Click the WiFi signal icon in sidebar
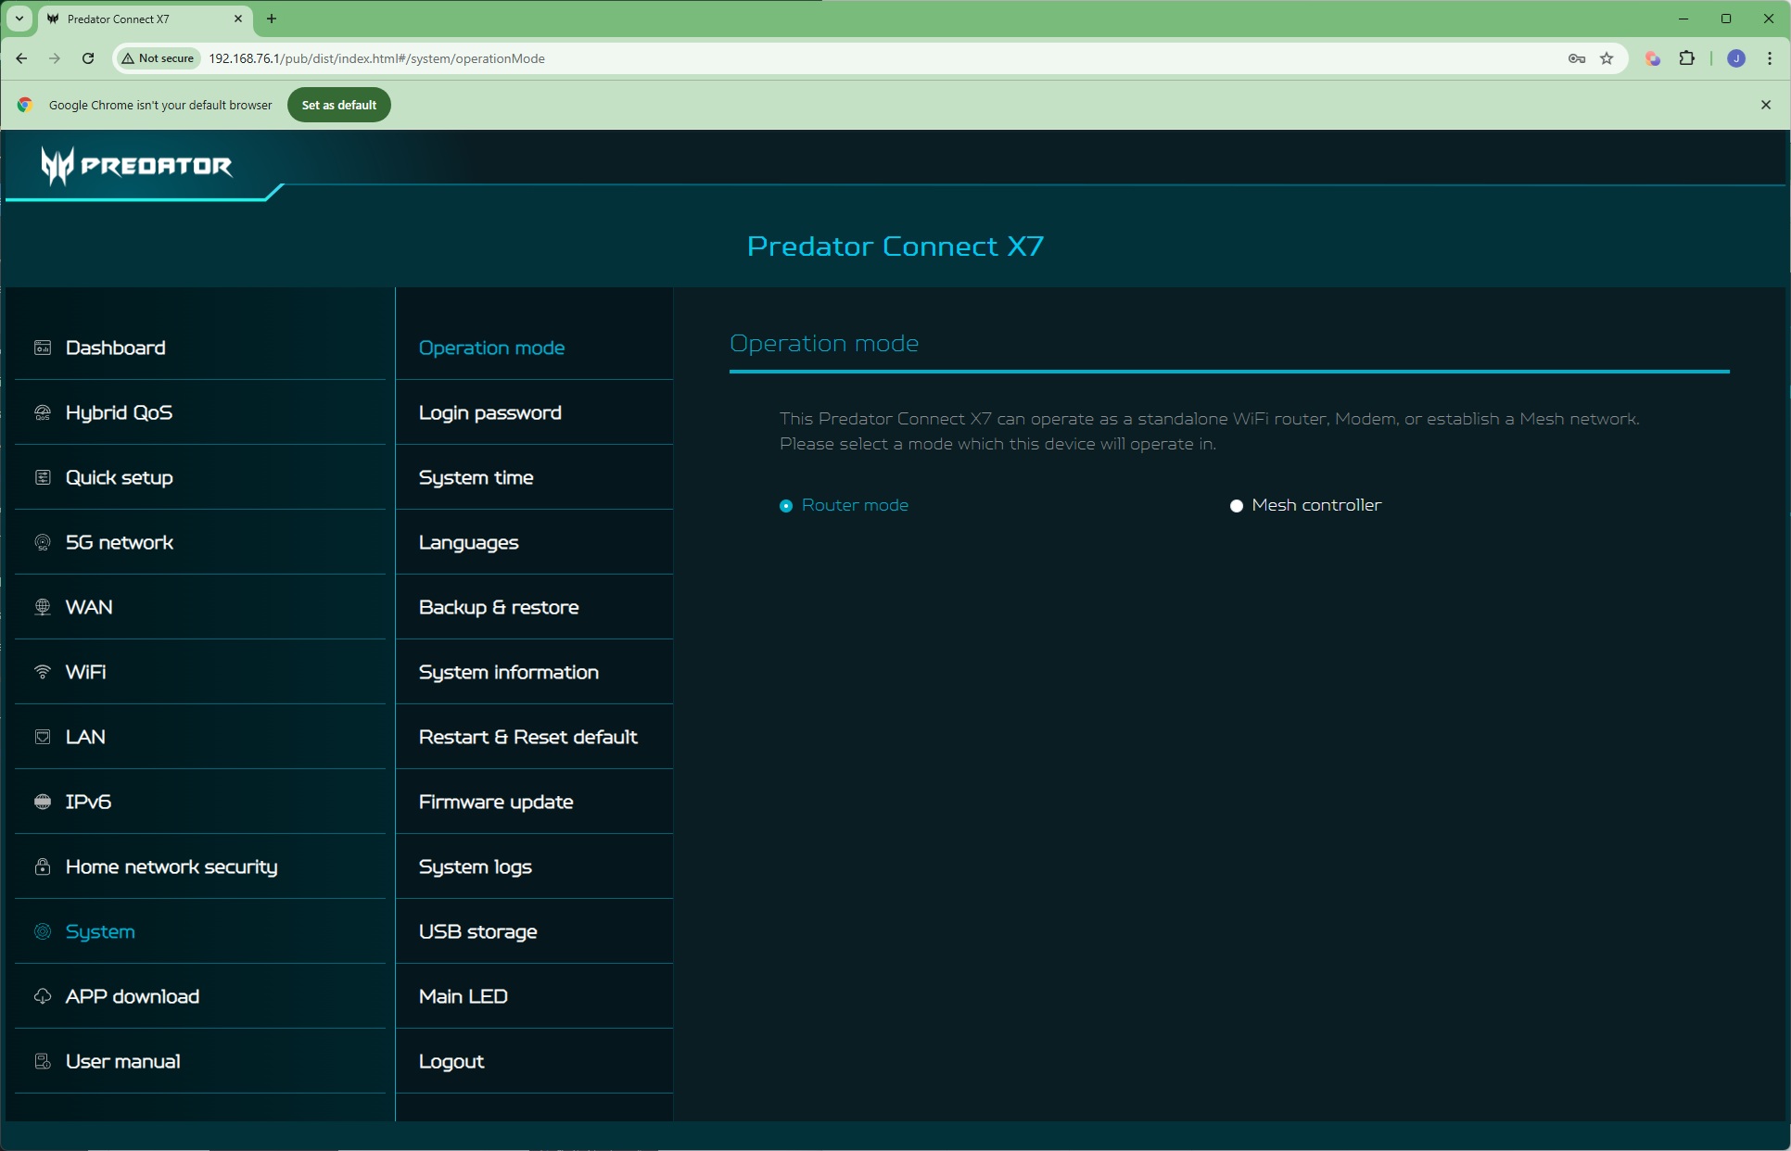1791x1151 pixels. (x=43, y=672)
